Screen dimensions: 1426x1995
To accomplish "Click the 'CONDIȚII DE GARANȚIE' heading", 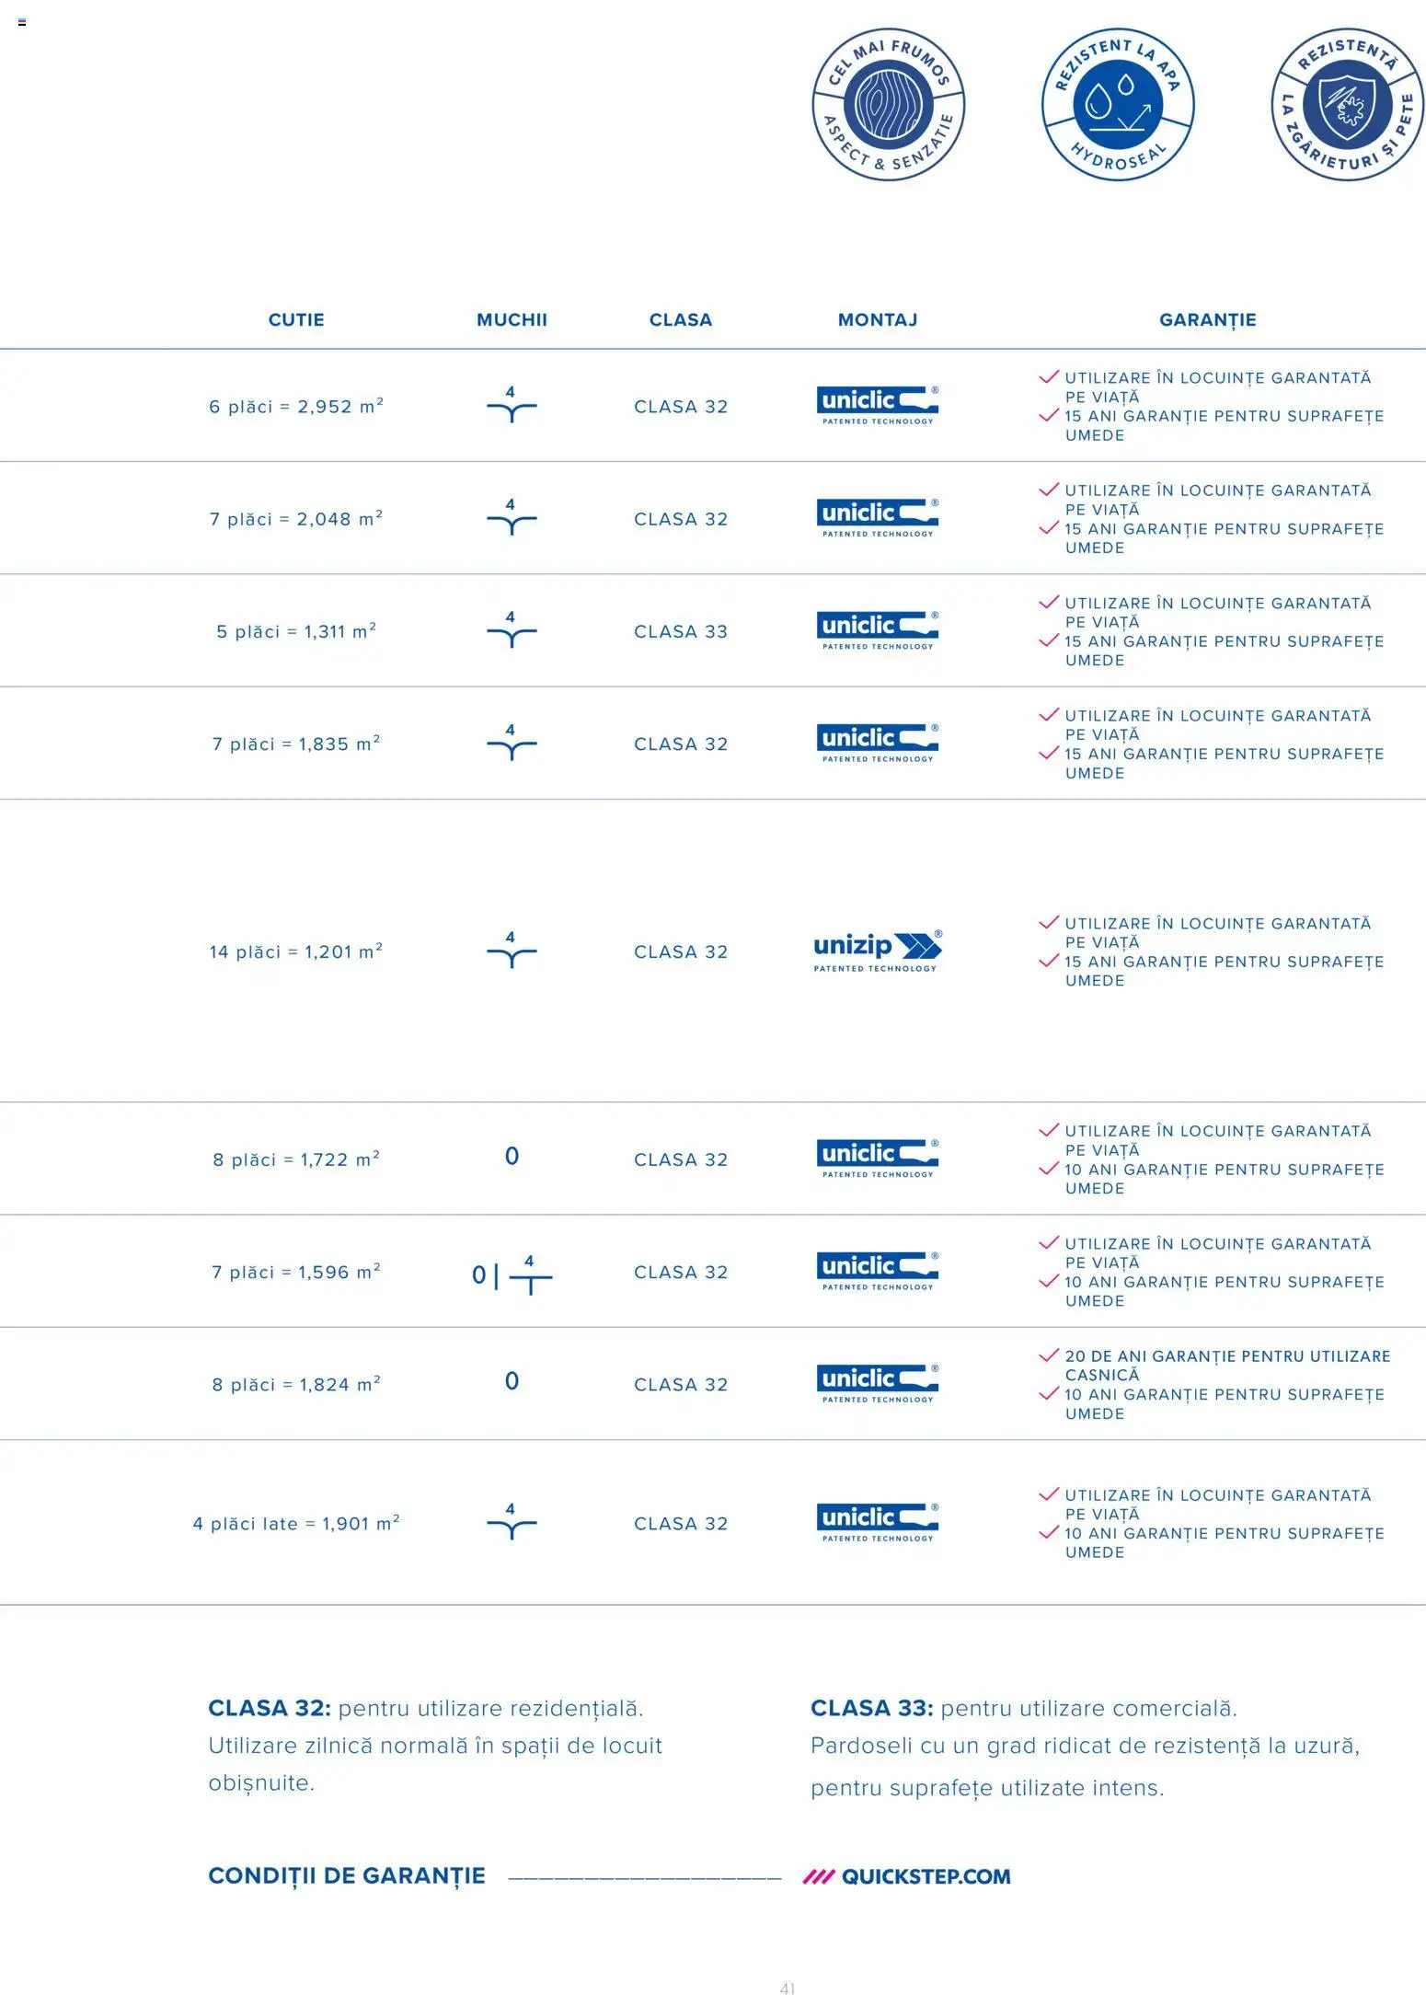I will tap(347, 1875).
